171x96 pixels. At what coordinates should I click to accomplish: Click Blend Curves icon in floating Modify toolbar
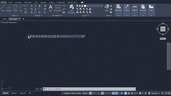(x=79, y=36)
